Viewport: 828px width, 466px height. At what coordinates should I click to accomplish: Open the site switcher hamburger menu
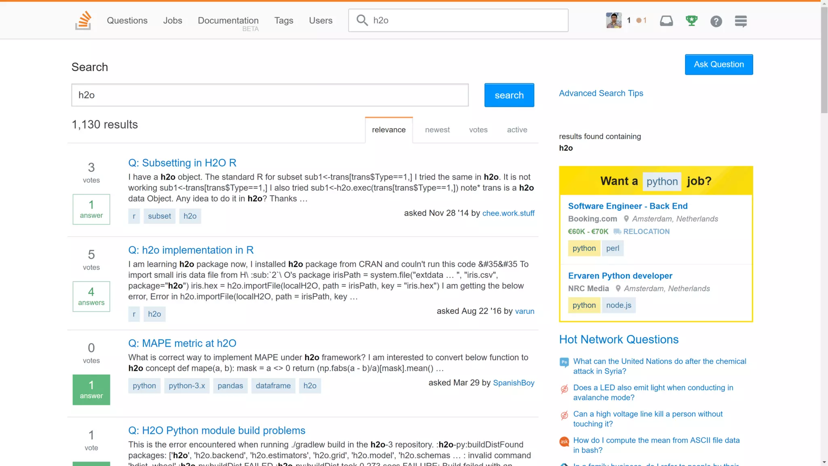(x=741, y=21)
